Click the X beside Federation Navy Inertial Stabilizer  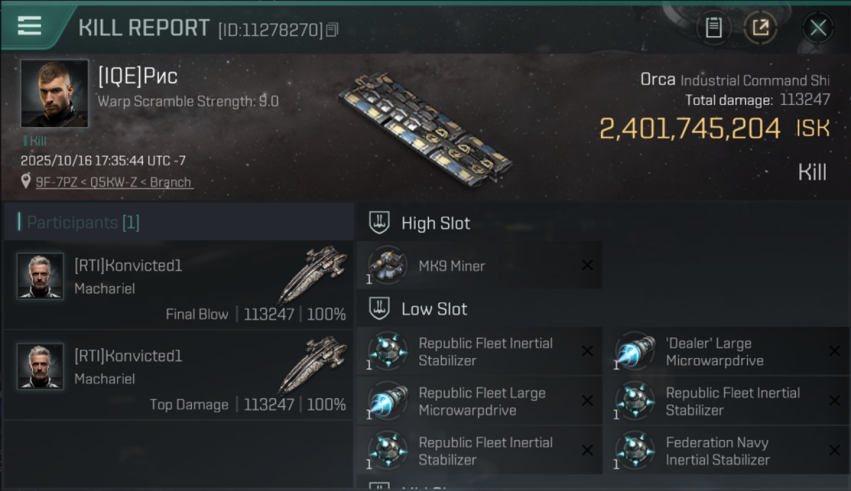[x=835, y=450]
